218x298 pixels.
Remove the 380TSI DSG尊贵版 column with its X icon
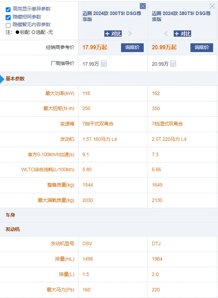tap(212, 6)
